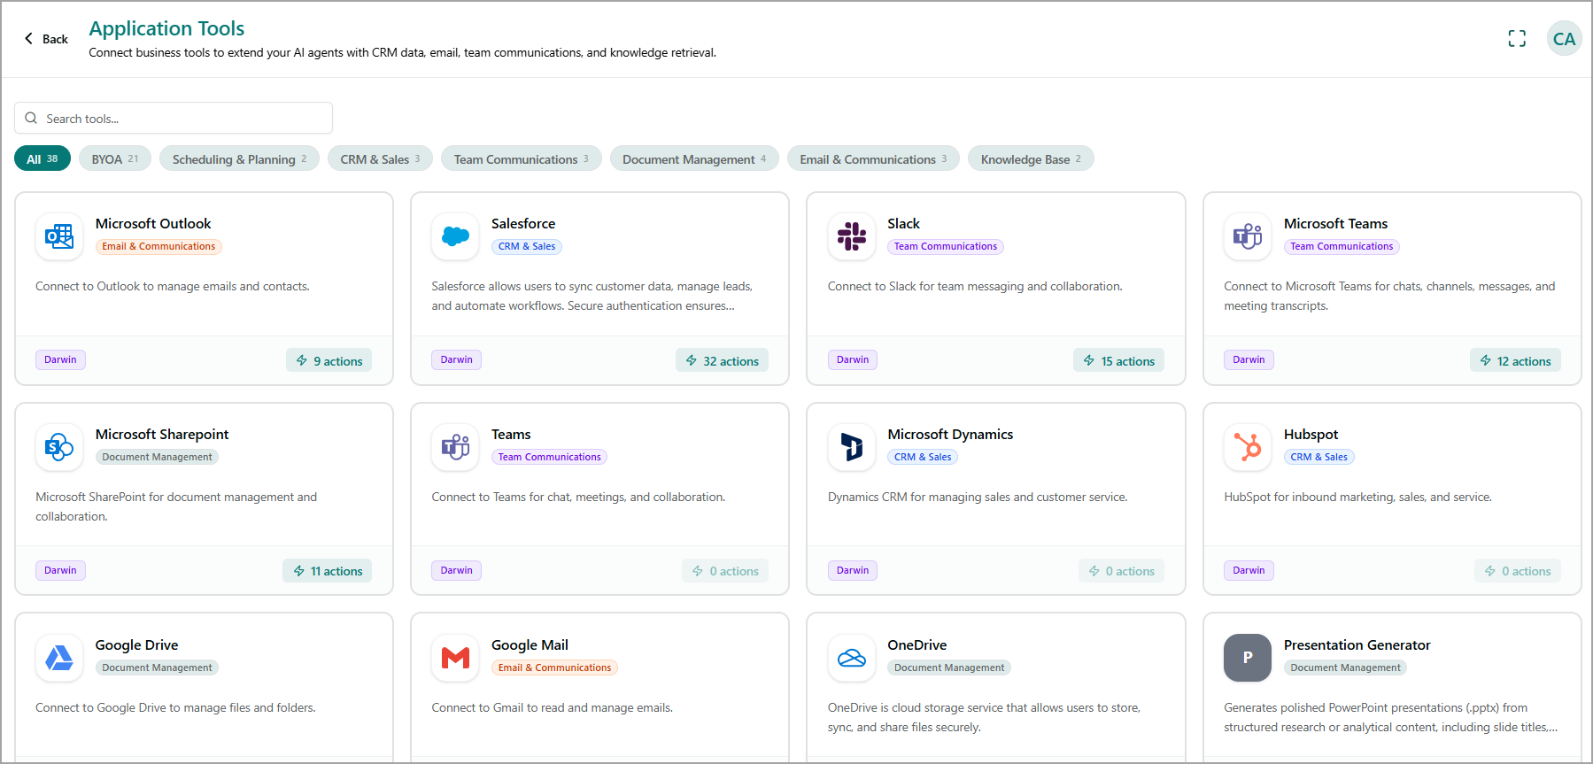Viewport: 1593px width, 764px height.
Task: Click the Microsoft Outlook app icon
Action: [x=59, y=236]
